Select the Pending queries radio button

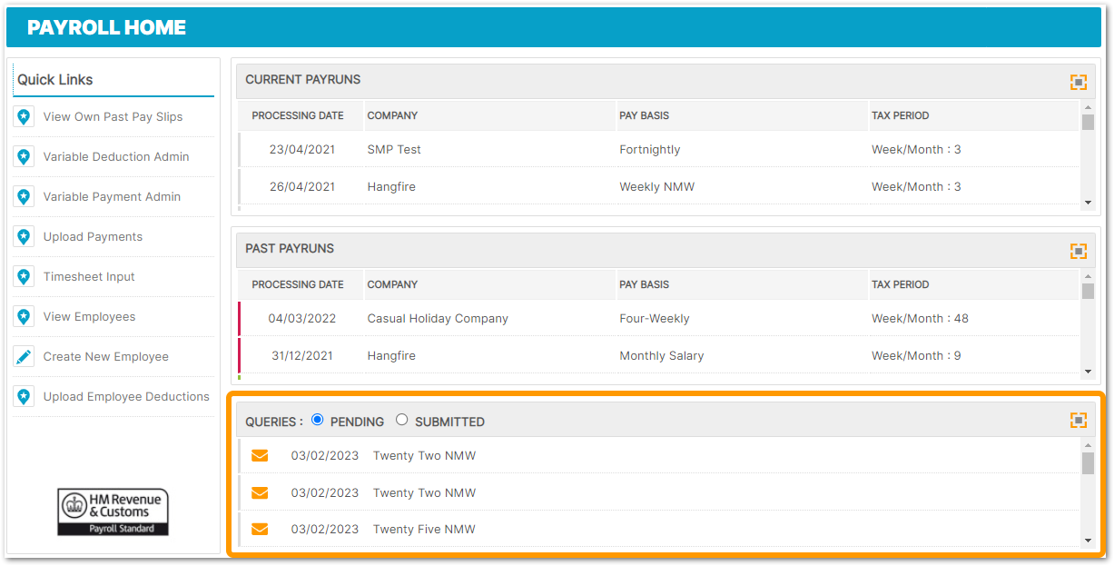pos(317,420)
